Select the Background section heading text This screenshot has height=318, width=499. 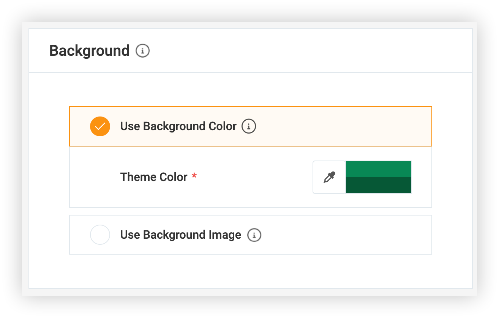click(x=89, y=51)
